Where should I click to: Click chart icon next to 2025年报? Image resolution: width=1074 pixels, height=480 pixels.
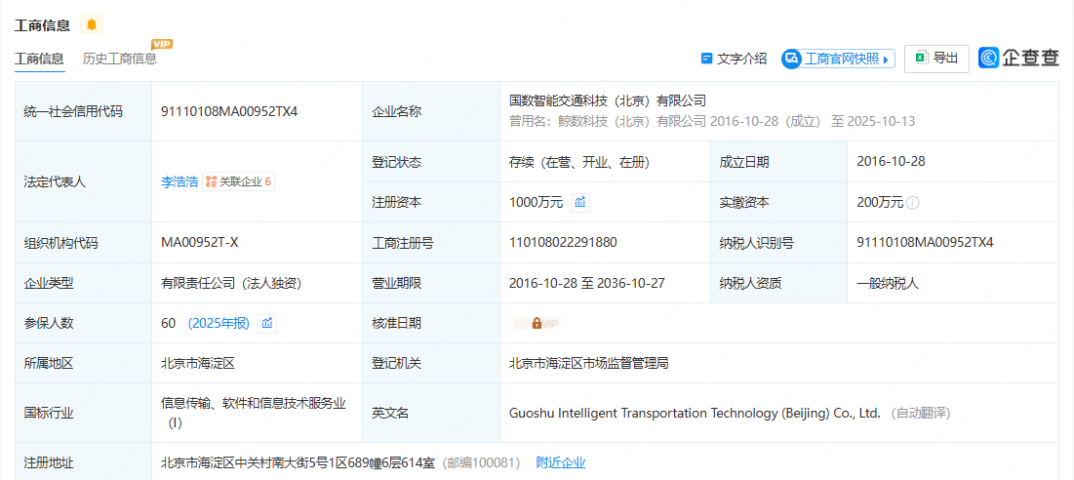267,323
